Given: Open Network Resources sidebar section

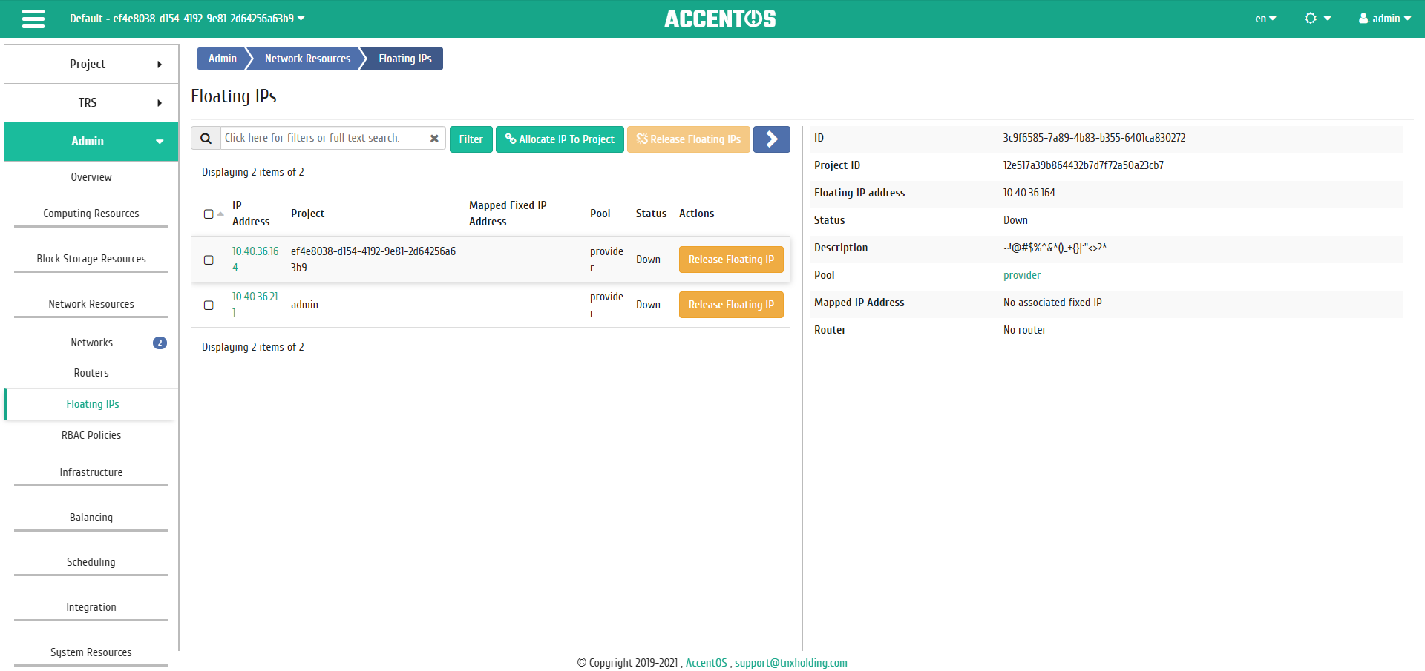Looking at the screenshot, I should [x=91, y=304].
